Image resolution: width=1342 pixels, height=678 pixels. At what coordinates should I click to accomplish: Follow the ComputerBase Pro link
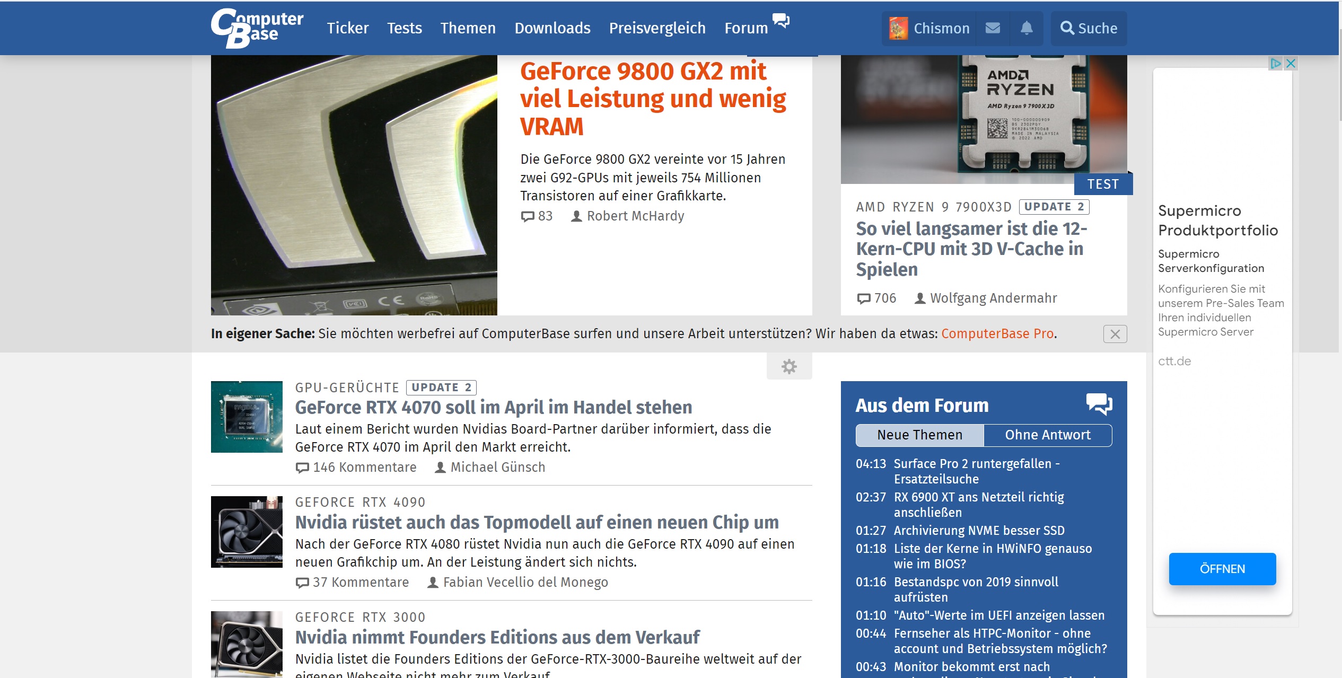[x=997, y=334]
